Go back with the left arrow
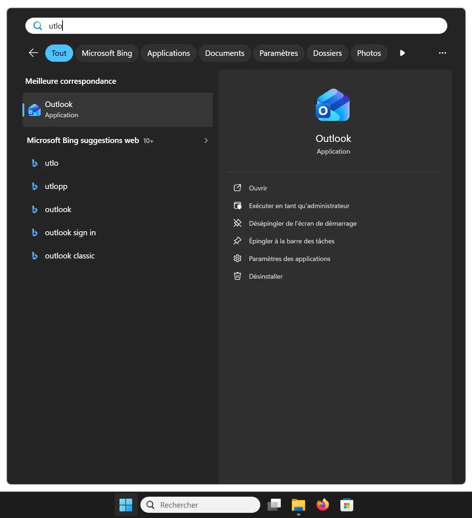This screenshot has height=518, width=472. coord(33,53)
